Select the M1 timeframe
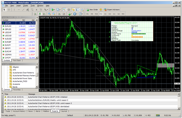This screenshot has height=118, width=182. (88, 14)
